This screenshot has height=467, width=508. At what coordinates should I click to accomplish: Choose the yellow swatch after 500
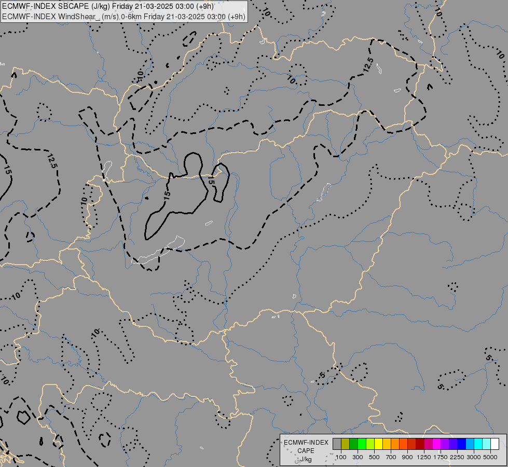pyautogui.click(x=378, y=444)
